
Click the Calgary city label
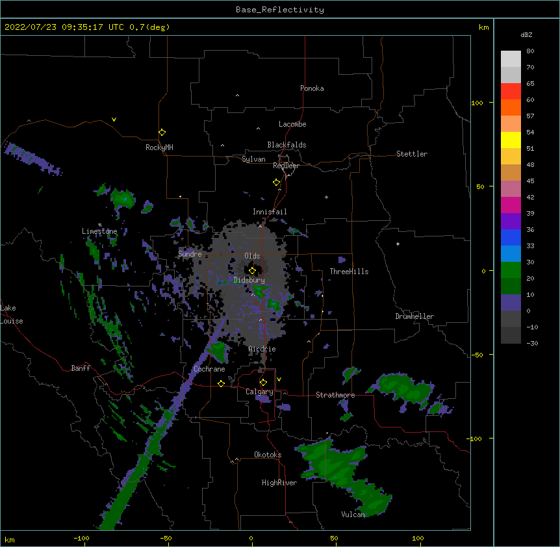pyautogui.click(x=259, y=392)
